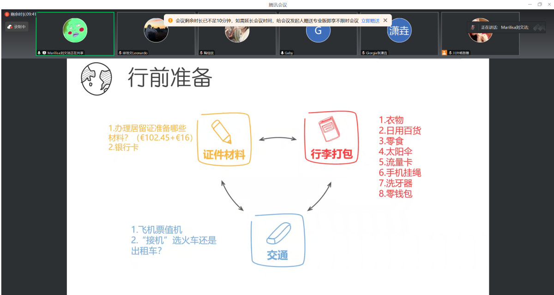Toggle recording off via the 录制中 control
Image resolution: width=554 pixels, height=295 pixels.
point(17,26)
